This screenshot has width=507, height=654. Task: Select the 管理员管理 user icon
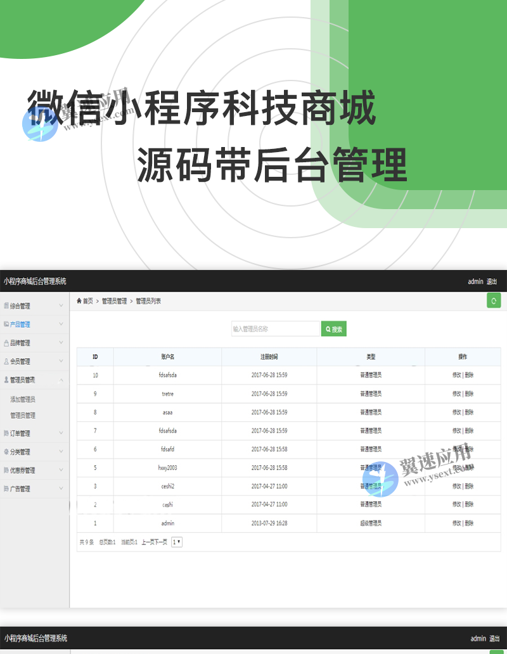pos(6,380)
